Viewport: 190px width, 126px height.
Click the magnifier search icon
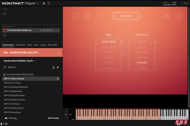5,67
